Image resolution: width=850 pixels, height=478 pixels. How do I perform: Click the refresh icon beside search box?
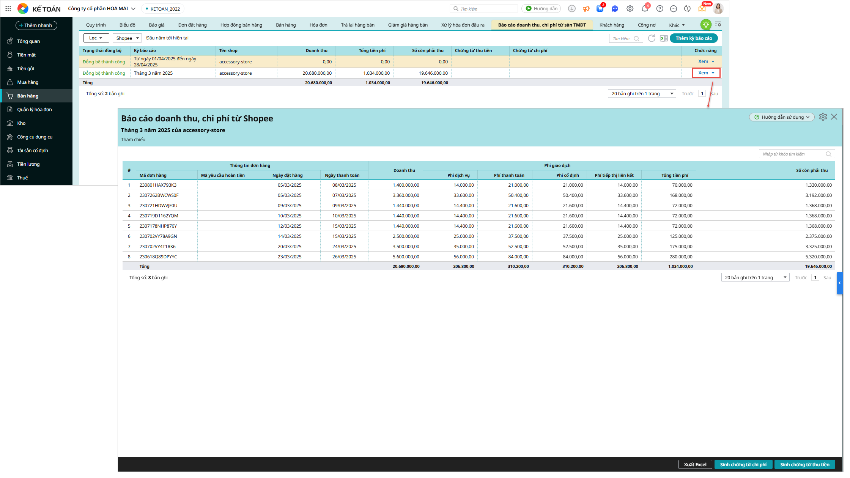tap(652, 38)
